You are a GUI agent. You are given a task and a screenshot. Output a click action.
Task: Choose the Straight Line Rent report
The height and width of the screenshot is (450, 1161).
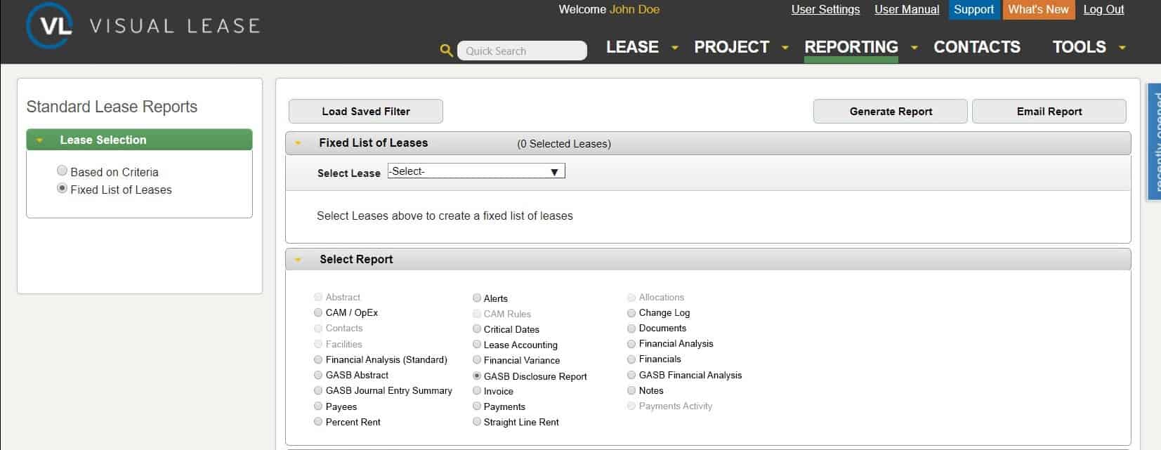(x=477, y=422)
